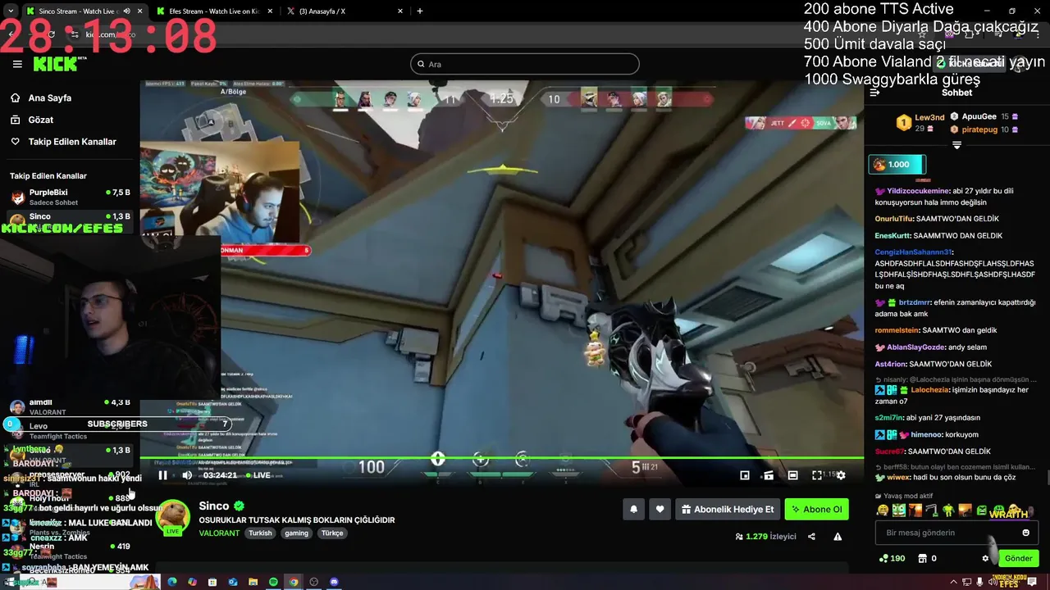
Task: Open Takip Edilen Kanallar page
Action: 63,142
